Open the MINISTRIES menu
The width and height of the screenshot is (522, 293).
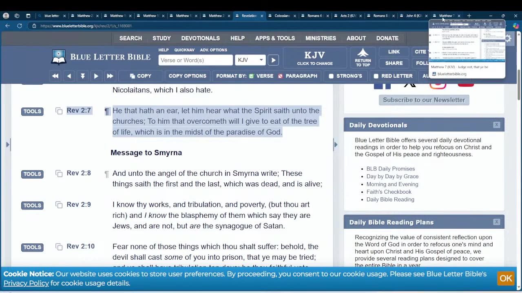[321, 38]
